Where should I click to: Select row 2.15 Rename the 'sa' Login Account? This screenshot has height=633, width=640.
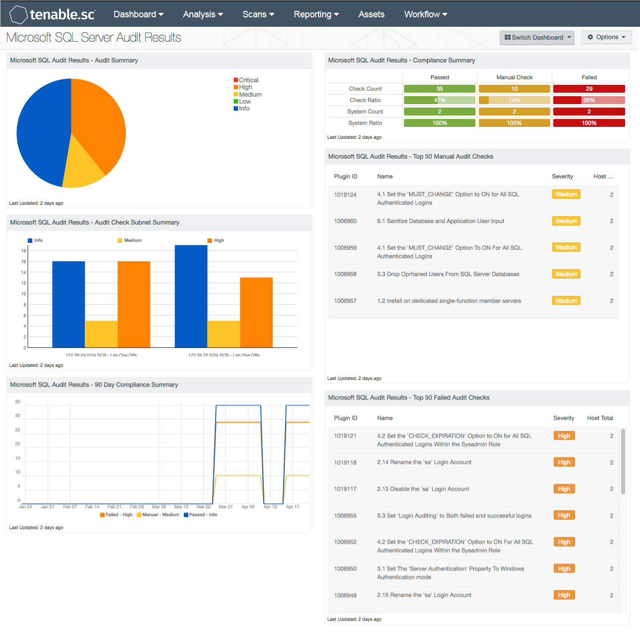pyautogui.click(x=473, y=599)
